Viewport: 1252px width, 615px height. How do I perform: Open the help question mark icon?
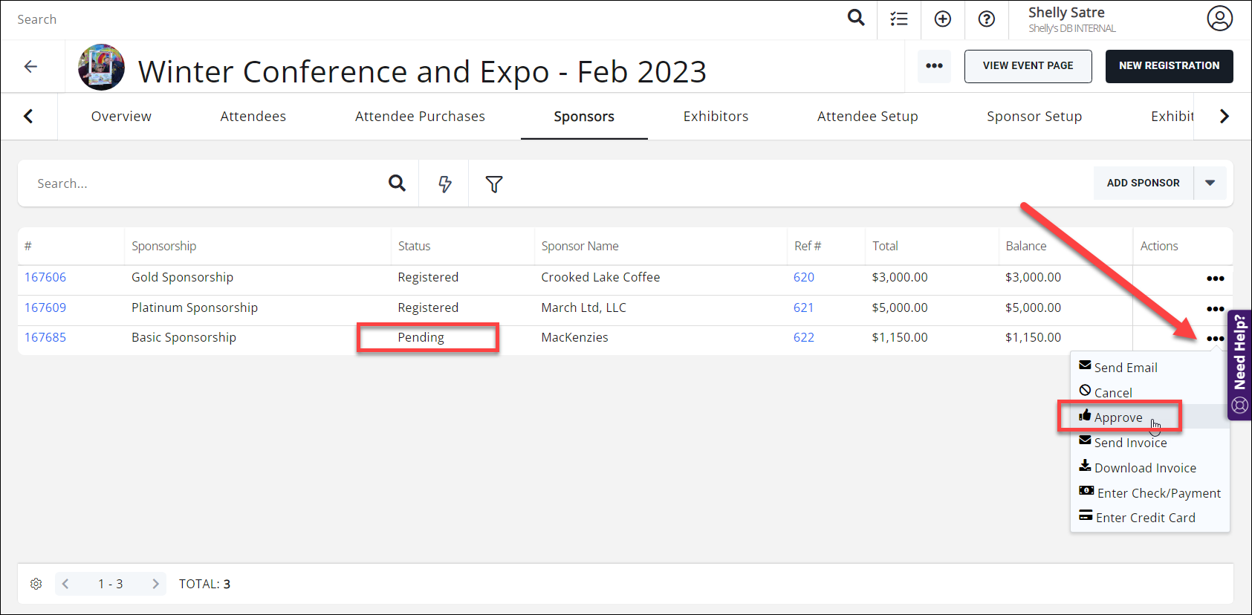(986, 19)
